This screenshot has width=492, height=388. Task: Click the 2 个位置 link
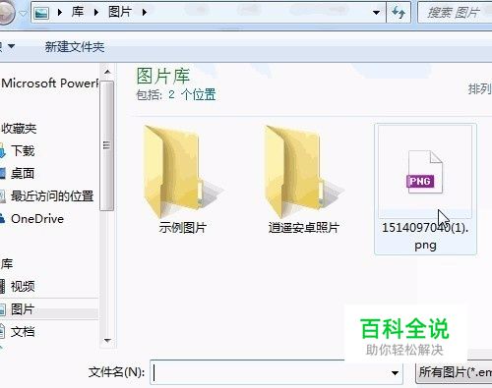tap(192, 95)
